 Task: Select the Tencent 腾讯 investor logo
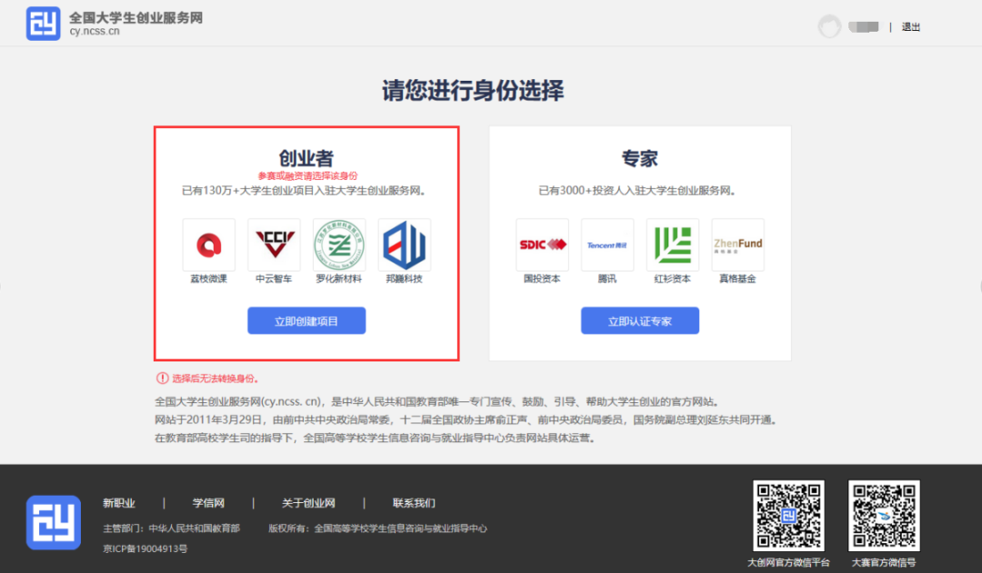pos(606,244)
